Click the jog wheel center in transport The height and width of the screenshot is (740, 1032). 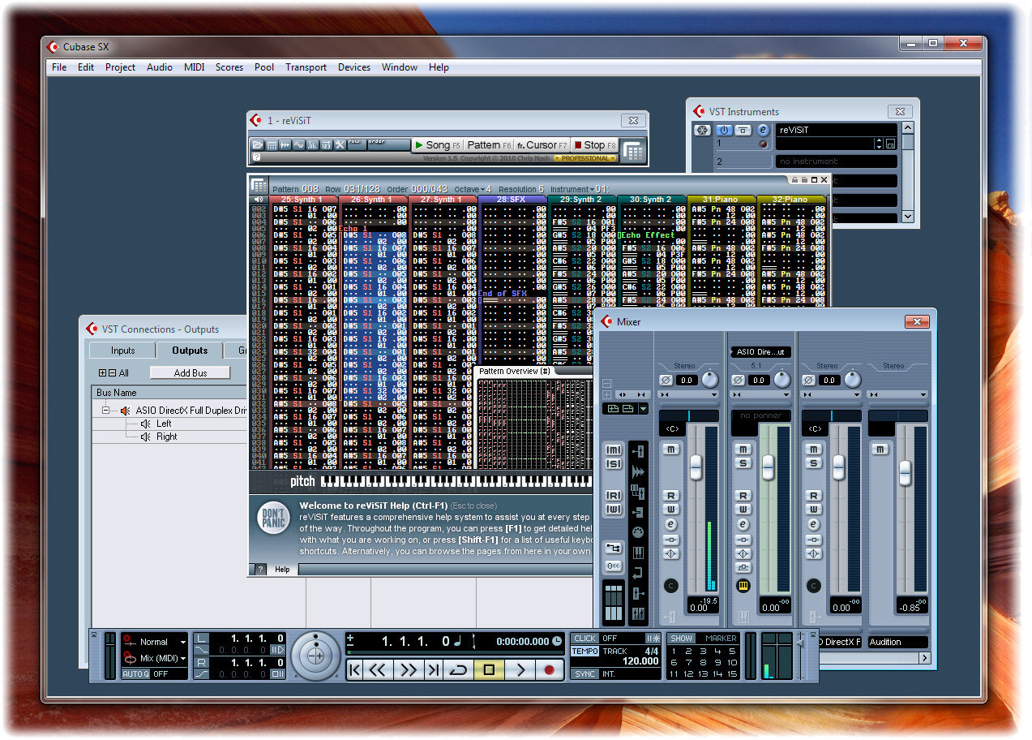click(x=317, y=655)
